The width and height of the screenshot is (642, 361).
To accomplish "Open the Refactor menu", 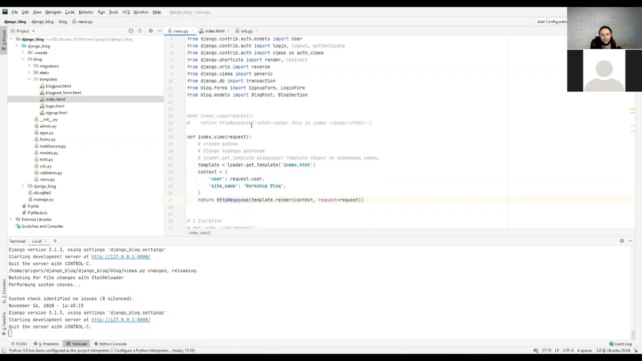I will [86, 12].
